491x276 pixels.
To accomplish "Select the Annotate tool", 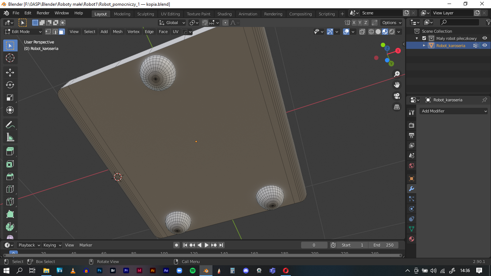I will point(10,125).
